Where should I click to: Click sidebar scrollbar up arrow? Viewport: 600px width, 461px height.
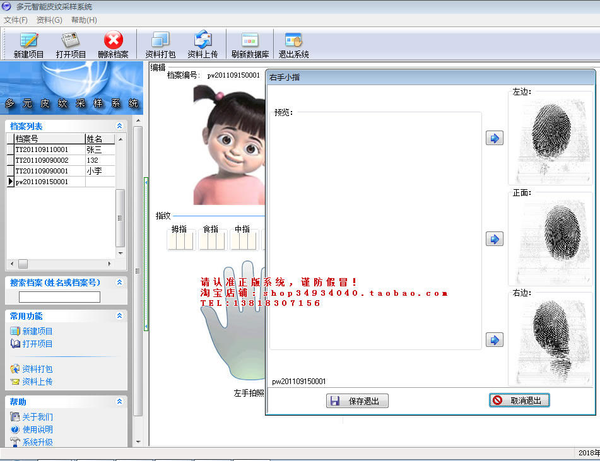pyautogui.click(x=138, y=120)
